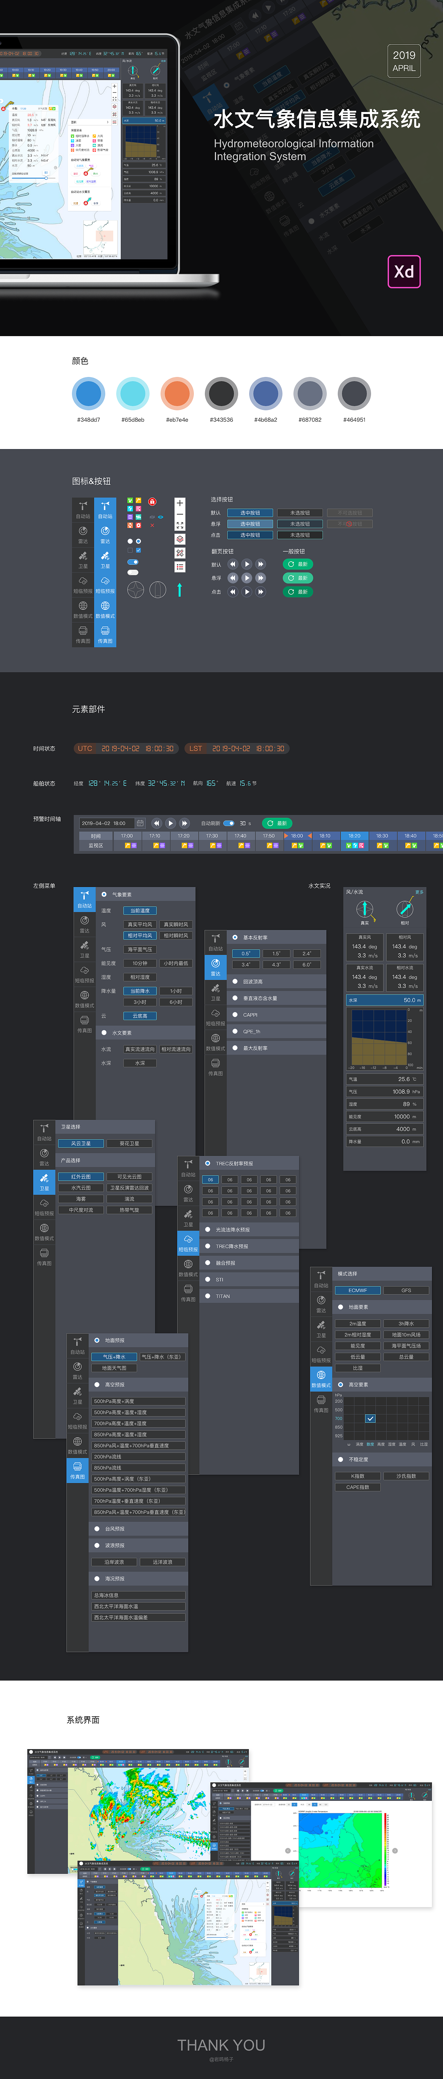Viewport: 443px width, 2079px height.
Task: Expand the 高空预报 section
Action: pyautogui.click(x=138, y=1384)
